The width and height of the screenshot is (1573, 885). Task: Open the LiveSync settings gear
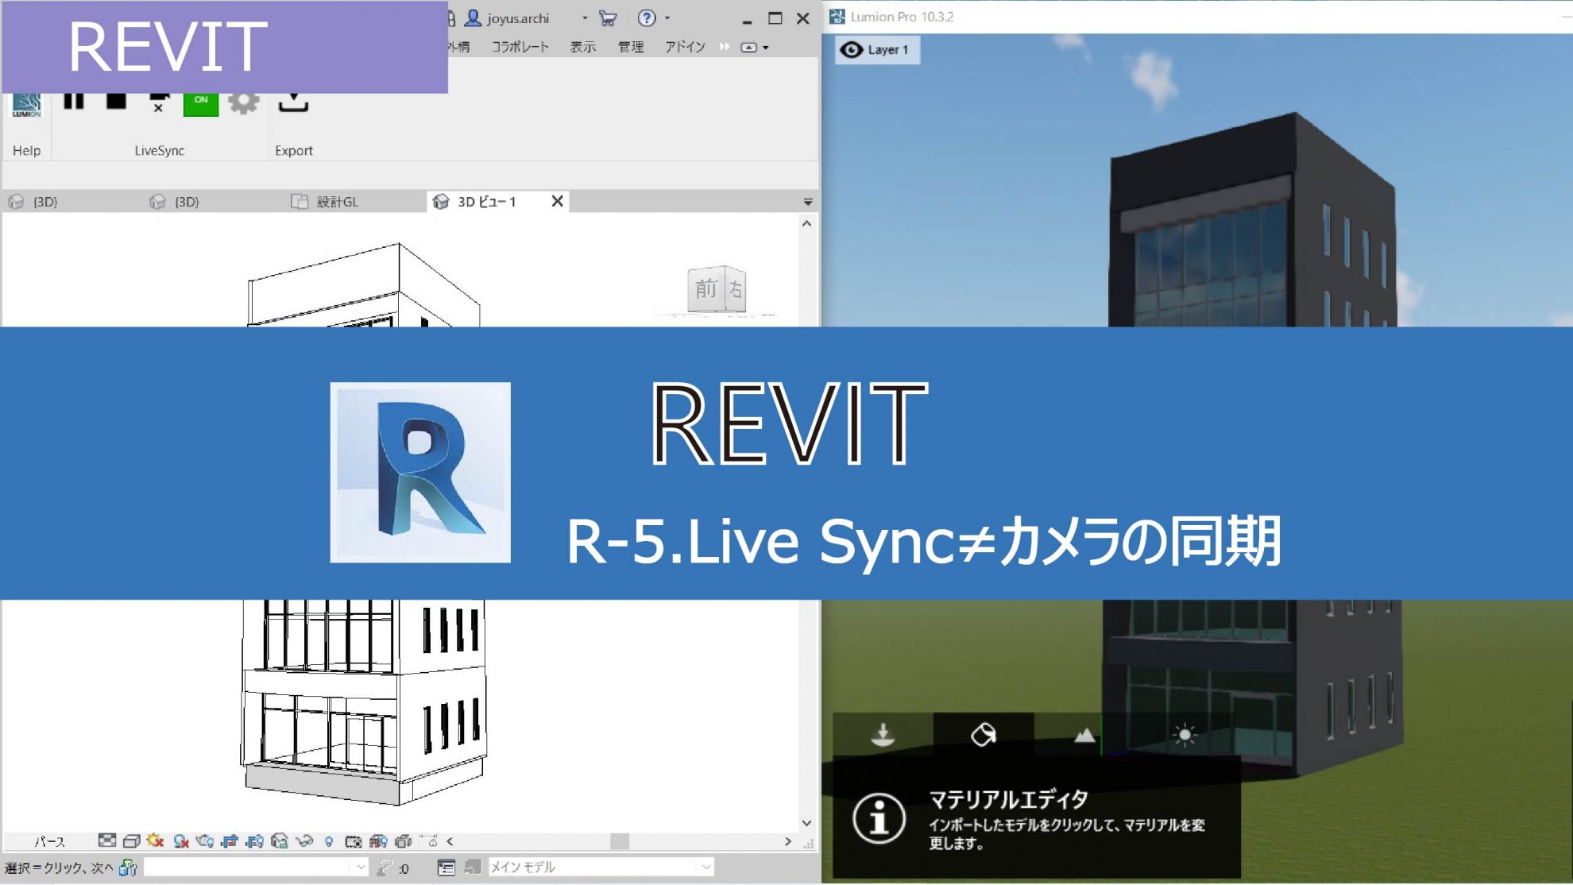[244, 102]
